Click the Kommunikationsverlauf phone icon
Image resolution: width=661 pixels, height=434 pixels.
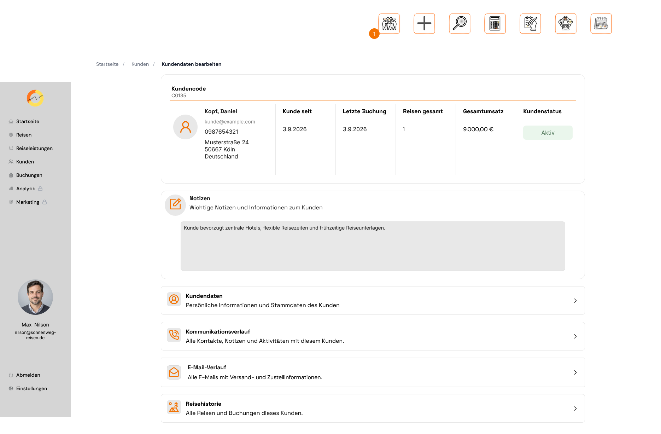(x=174, y=335)
